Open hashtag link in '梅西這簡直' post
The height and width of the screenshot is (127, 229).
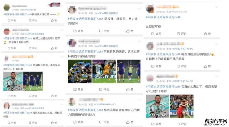(86, 110)
